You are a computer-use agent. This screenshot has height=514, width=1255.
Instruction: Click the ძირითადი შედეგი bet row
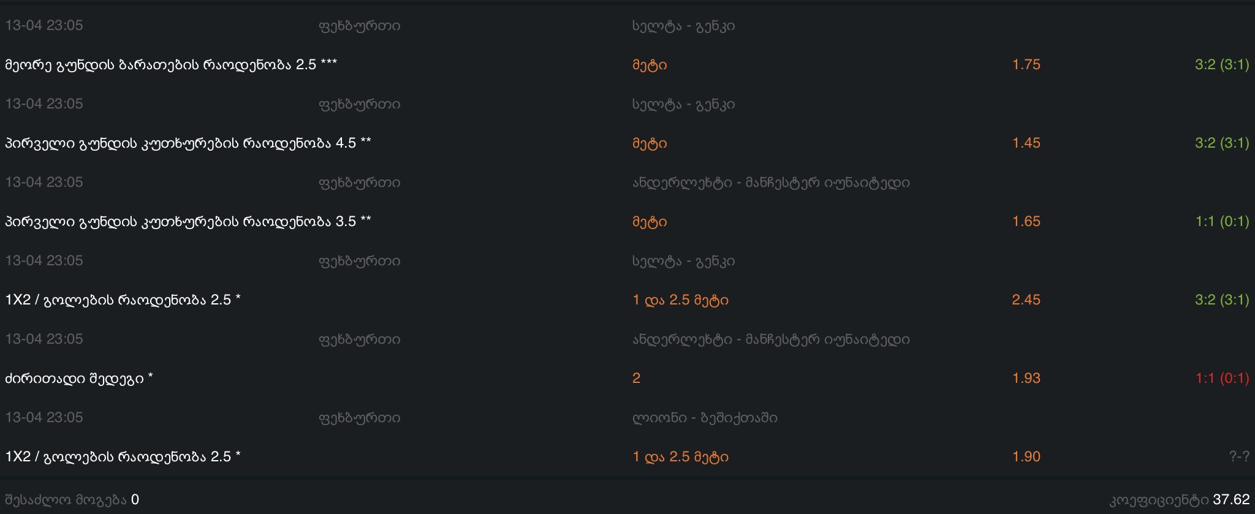79,379
